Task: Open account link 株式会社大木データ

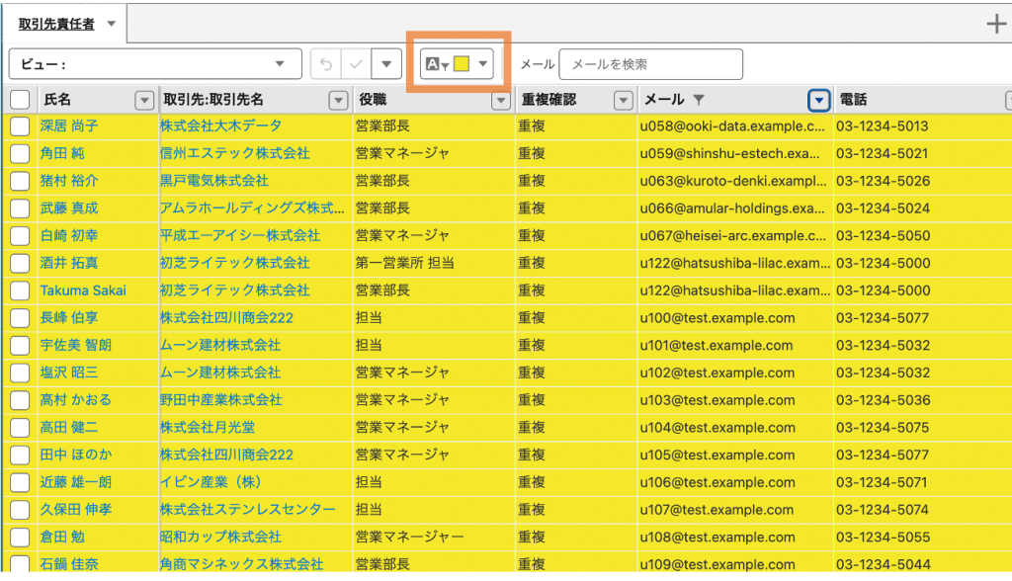Action: 220,126
